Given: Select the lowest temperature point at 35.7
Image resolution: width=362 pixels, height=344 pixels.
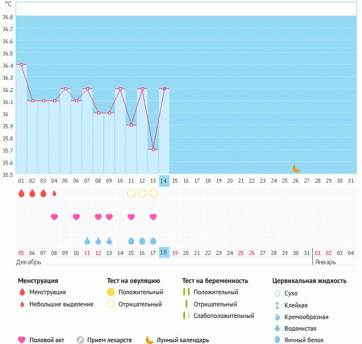Looking at the screenshot, I should coord(153,150).
